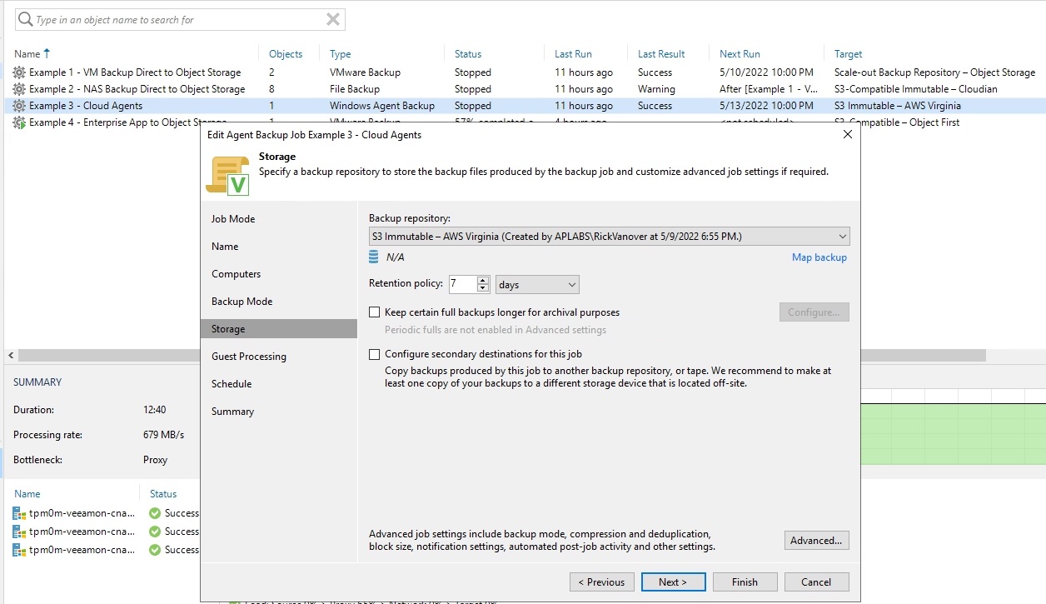Sort jobs by Status column header
1046x604 pixels.
(468, 54)
